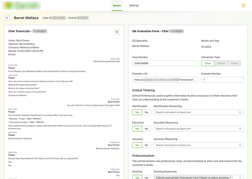This screenshot has height=179, width=252.
Task: Edit the Case Number field
Action: (165, 63)
